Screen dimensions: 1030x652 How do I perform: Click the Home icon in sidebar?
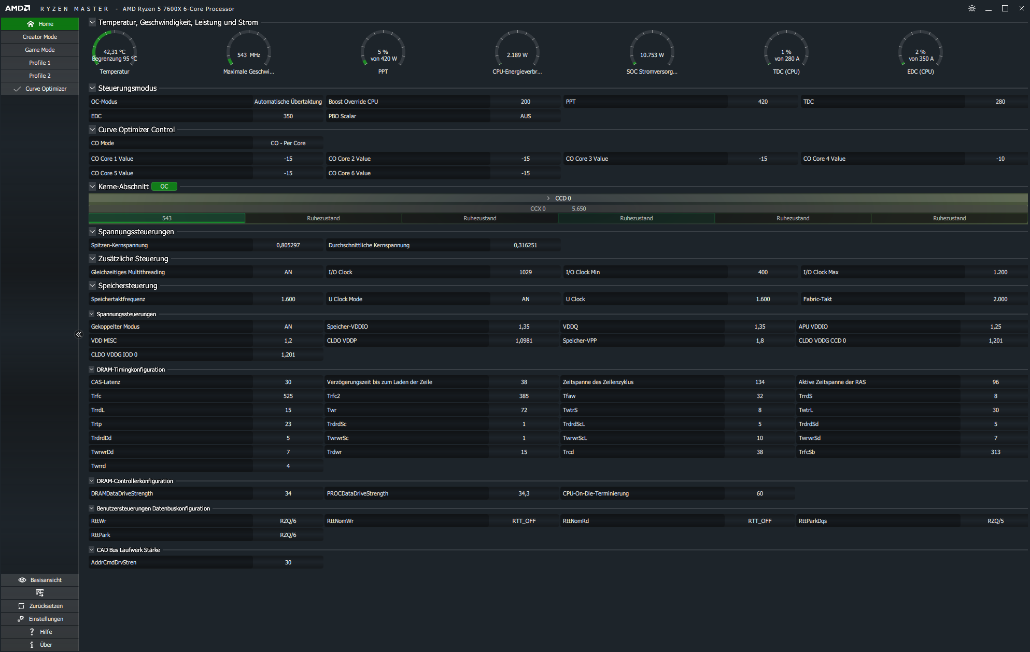click(x=31, y=24)
